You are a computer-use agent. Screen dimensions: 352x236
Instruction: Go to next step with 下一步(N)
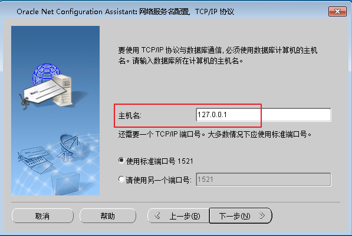pos(241,215)
